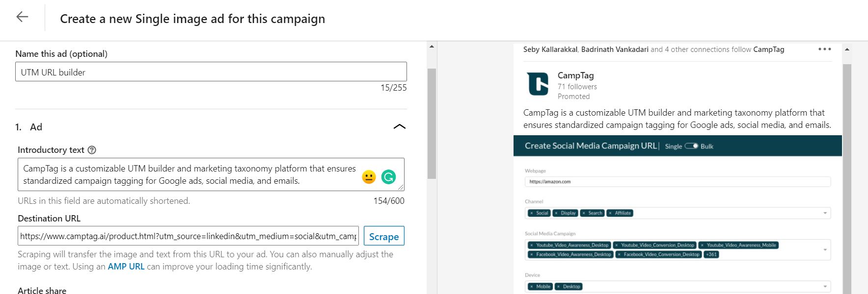Screen dimensions: 868x294
Task: Click the Destination URL input field
Action: (x=188, y=236)
